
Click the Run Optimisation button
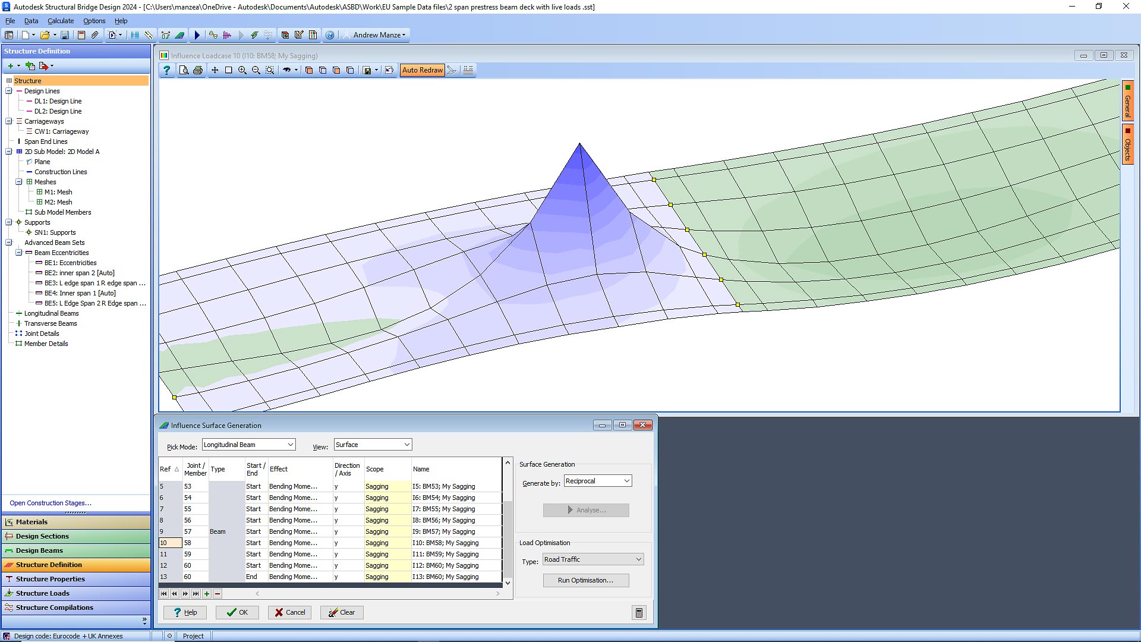click(x=585, y=580)
